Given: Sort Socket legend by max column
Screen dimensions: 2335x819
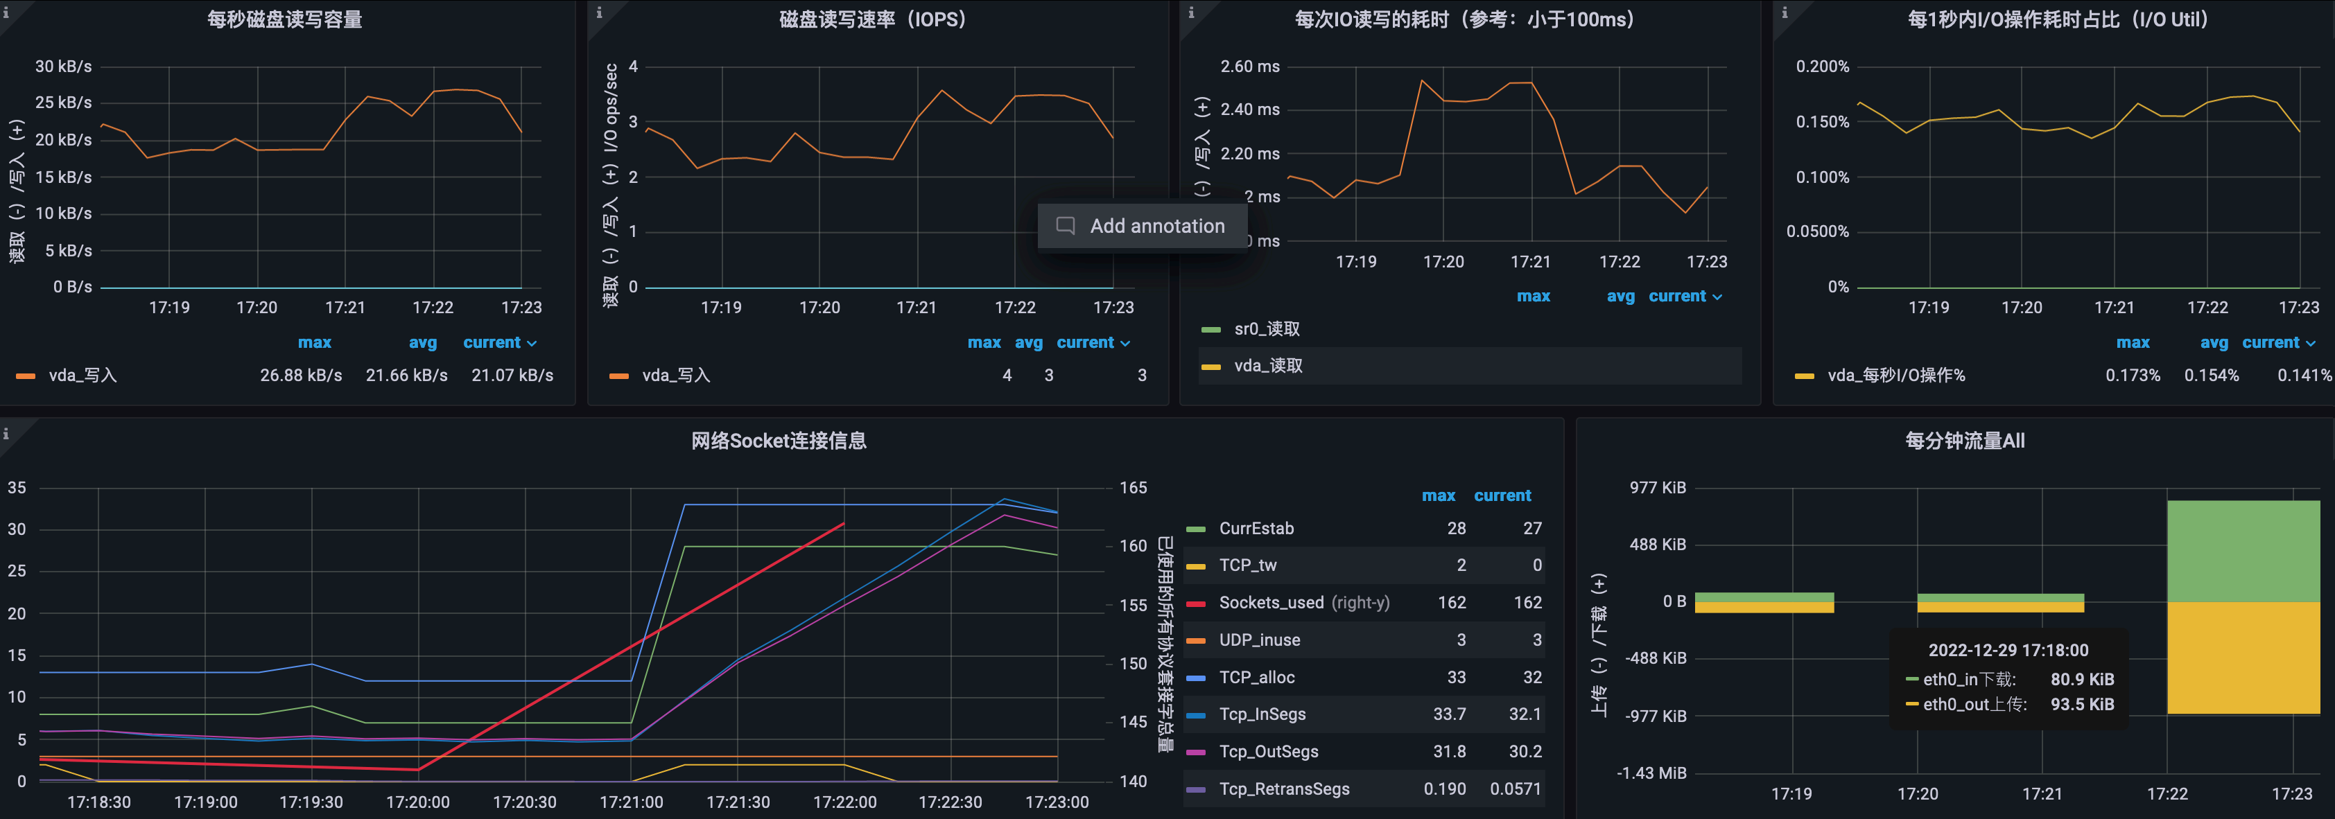Looking at the screenshot, I should click(1438, 495).
